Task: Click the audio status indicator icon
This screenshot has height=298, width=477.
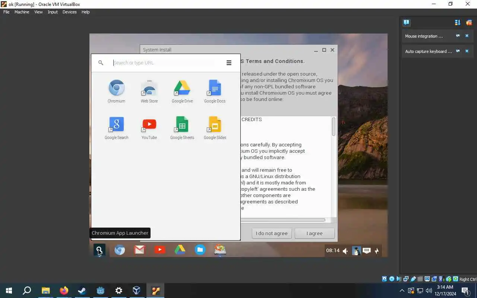Action: (399, 279)
